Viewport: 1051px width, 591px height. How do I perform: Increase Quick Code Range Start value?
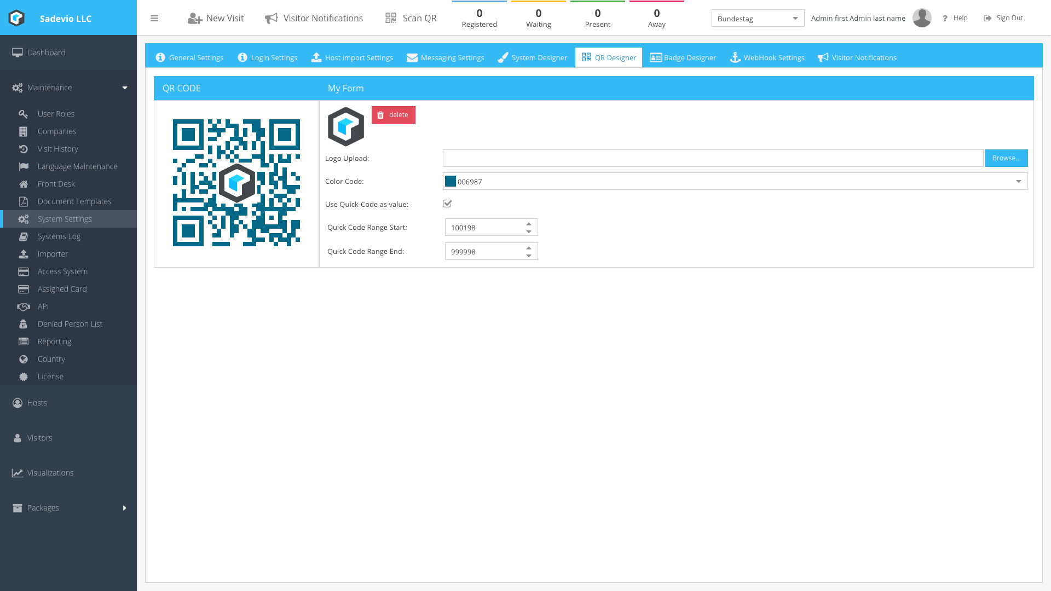click(x=529, y=223)
